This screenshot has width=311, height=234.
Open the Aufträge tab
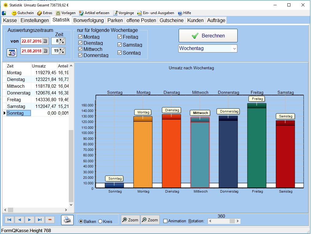tap(216, 21)
